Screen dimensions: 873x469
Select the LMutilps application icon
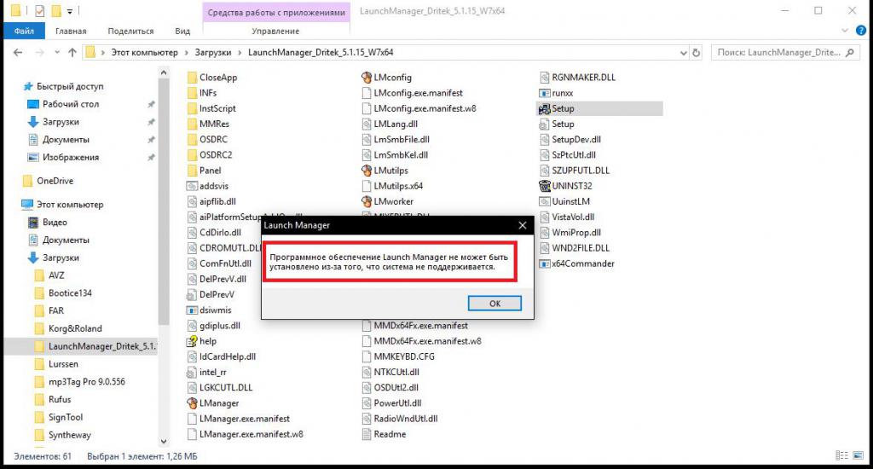click(x=367, y=171)
